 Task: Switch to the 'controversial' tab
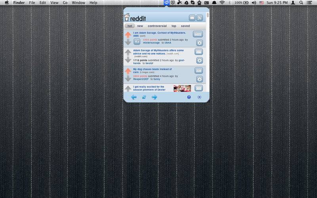[157, 26]
